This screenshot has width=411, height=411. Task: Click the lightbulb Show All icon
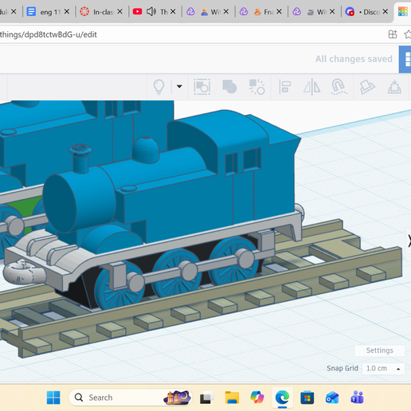click(x=159, y=87)
